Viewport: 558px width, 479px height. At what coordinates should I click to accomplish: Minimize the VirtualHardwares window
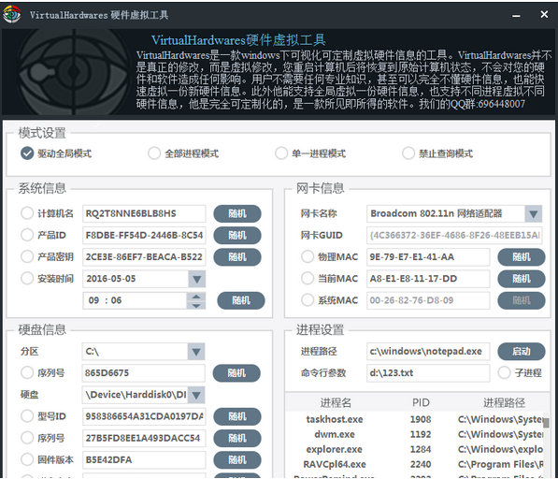tap(516, 15)
